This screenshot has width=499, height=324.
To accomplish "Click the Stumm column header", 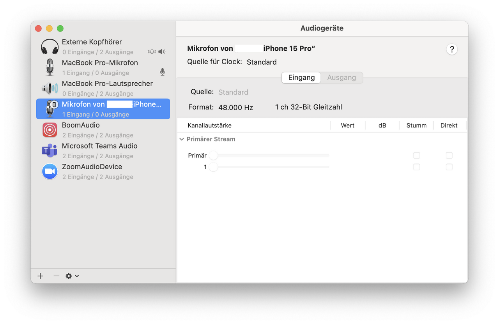I will pyautogui.click(x=416, y=126).
